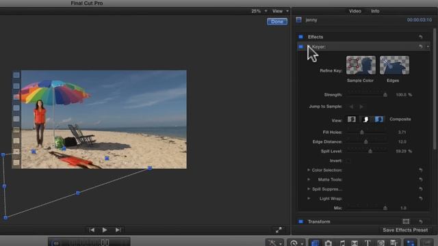The height and width of the screenshot is (246, 438).
Task: Expand Light Wrap section
Action: click(x=309, y=198)
